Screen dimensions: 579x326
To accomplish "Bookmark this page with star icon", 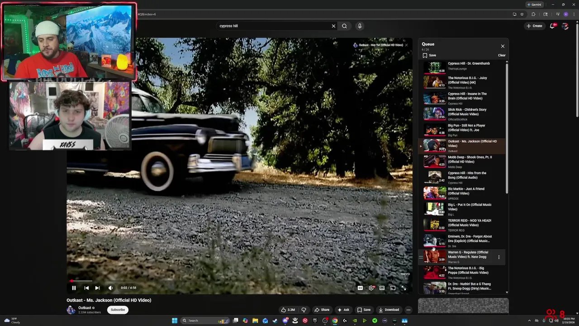I will (x=522, y=14).
